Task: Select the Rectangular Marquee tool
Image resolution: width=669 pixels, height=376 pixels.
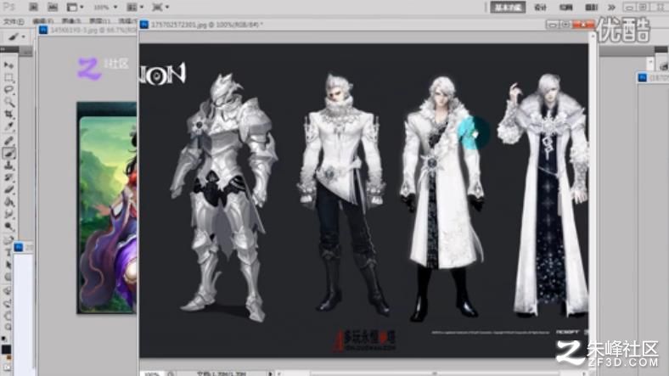Action: click(8, 77)
